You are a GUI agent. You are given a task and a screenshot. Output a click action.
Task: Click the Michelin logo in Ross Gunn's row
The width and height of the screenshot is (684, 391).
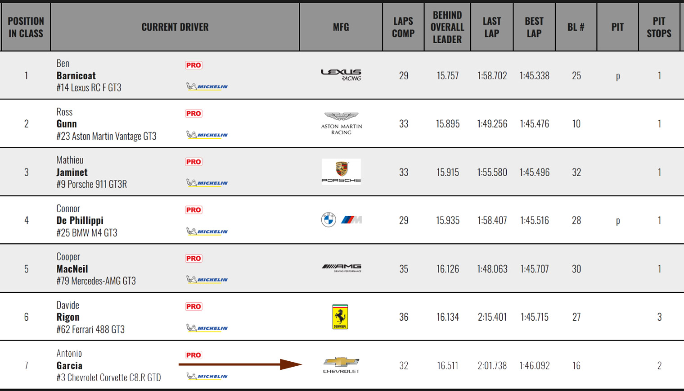[x=207, y=135]
